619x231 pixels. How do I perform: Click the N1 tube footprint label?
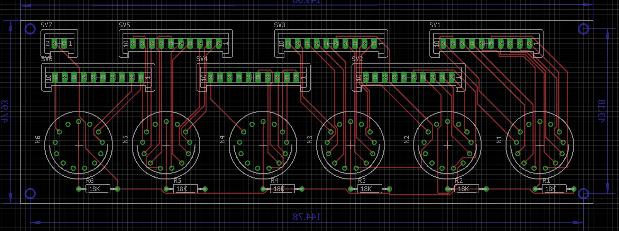[x=499, y=139]
